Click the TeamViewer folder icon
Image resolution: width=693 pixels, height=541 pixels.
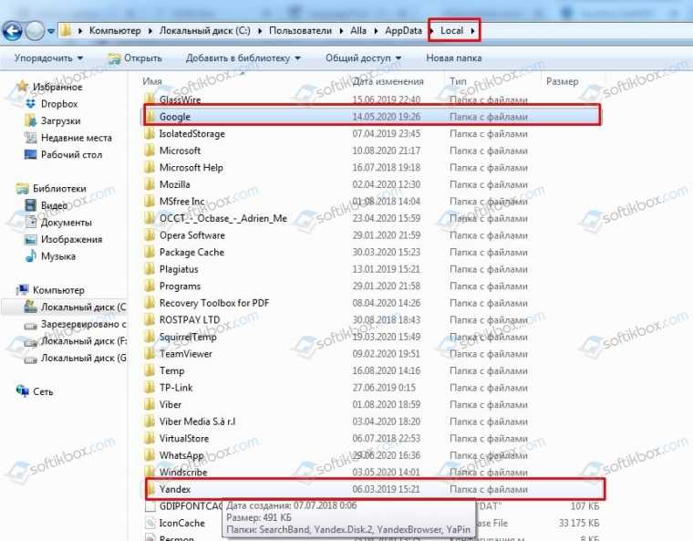(150, 354)
